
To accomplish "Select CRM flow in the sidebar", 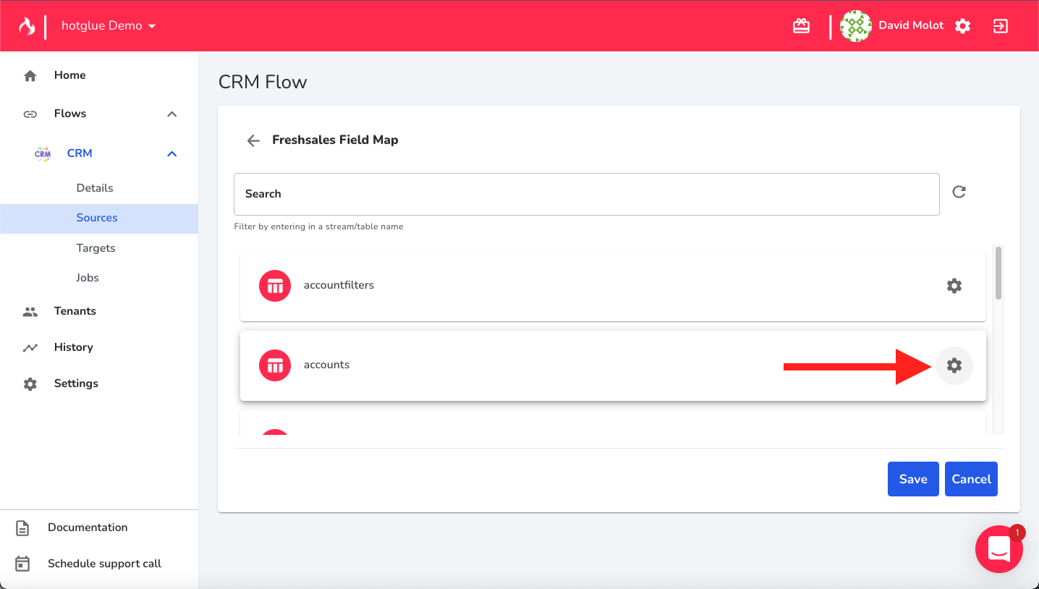I will 80,153.
